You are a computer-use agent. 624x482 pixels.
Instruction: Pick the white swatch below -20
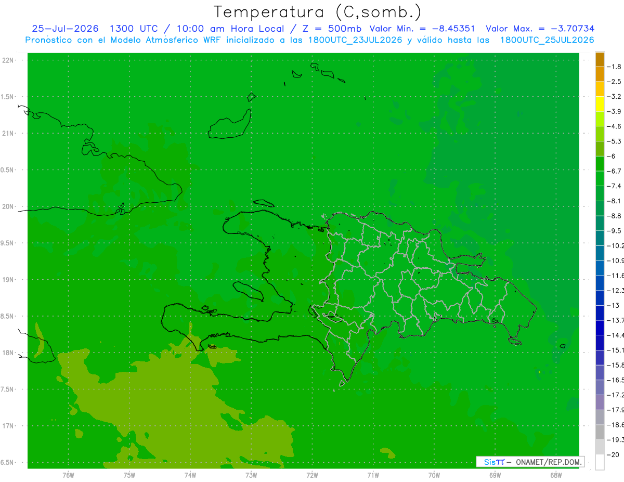[600, 462]
